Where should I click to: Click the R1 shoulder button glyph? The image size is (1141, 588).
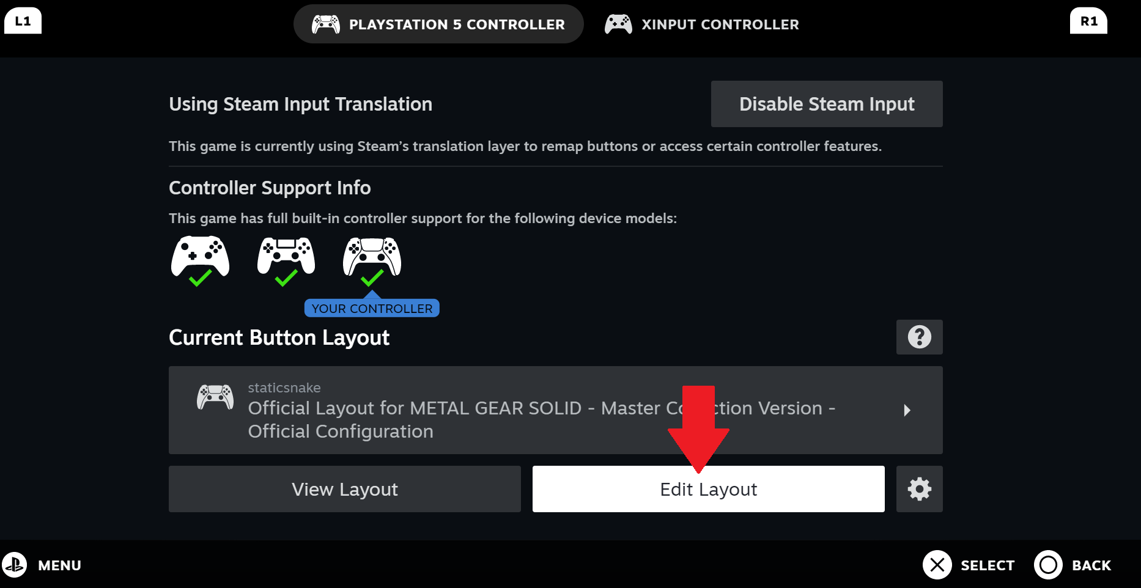(1088, 21)
